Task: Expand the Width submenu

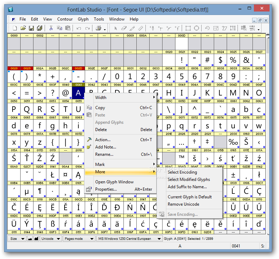Action: 120,98
